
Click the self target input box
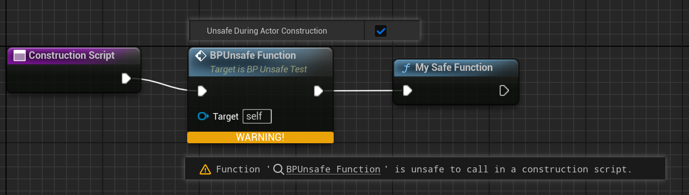click(x=257, y=117)
